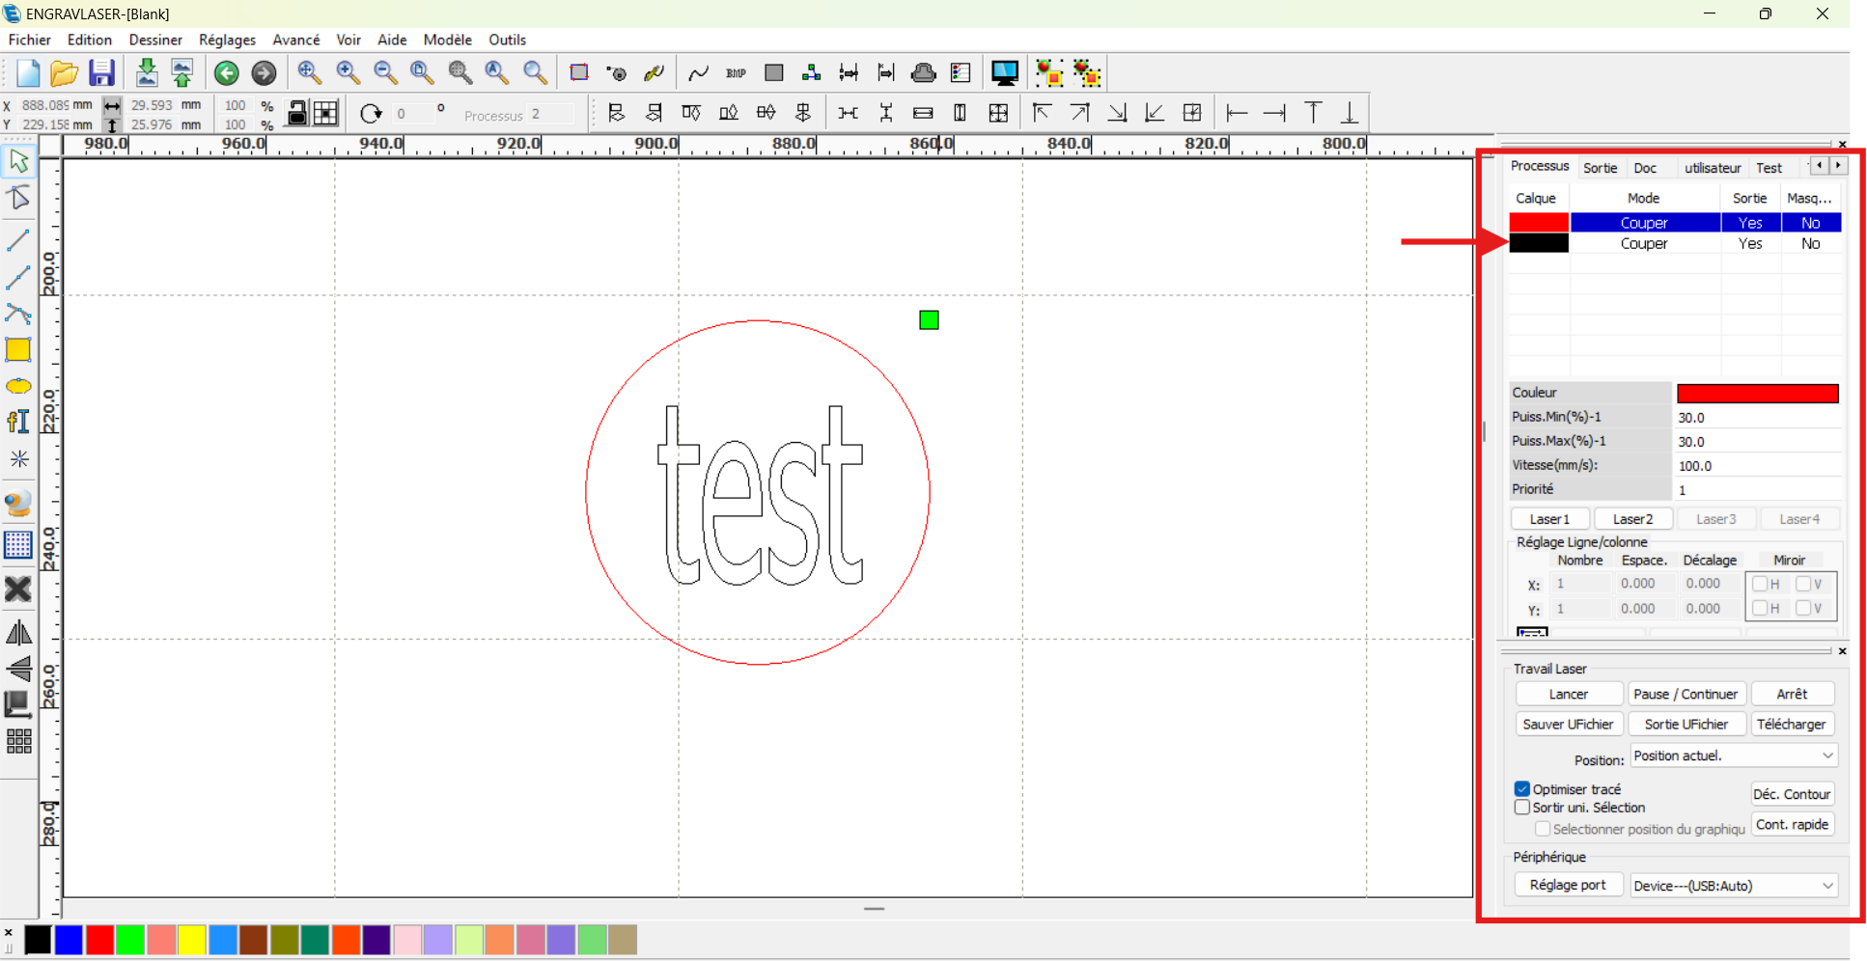Click the horizontal mirror tool
The height and width of the screenshot is (961, 1867).
pyautogui.click(x=18, y=634)
